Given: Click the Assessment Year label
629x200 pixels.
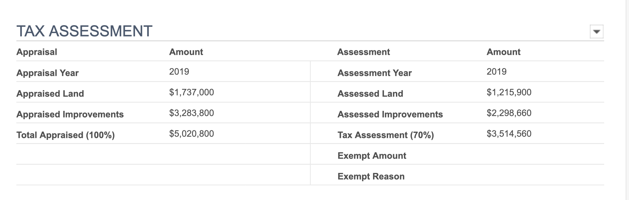Looking at the screenshot, I should click(375, 73).
